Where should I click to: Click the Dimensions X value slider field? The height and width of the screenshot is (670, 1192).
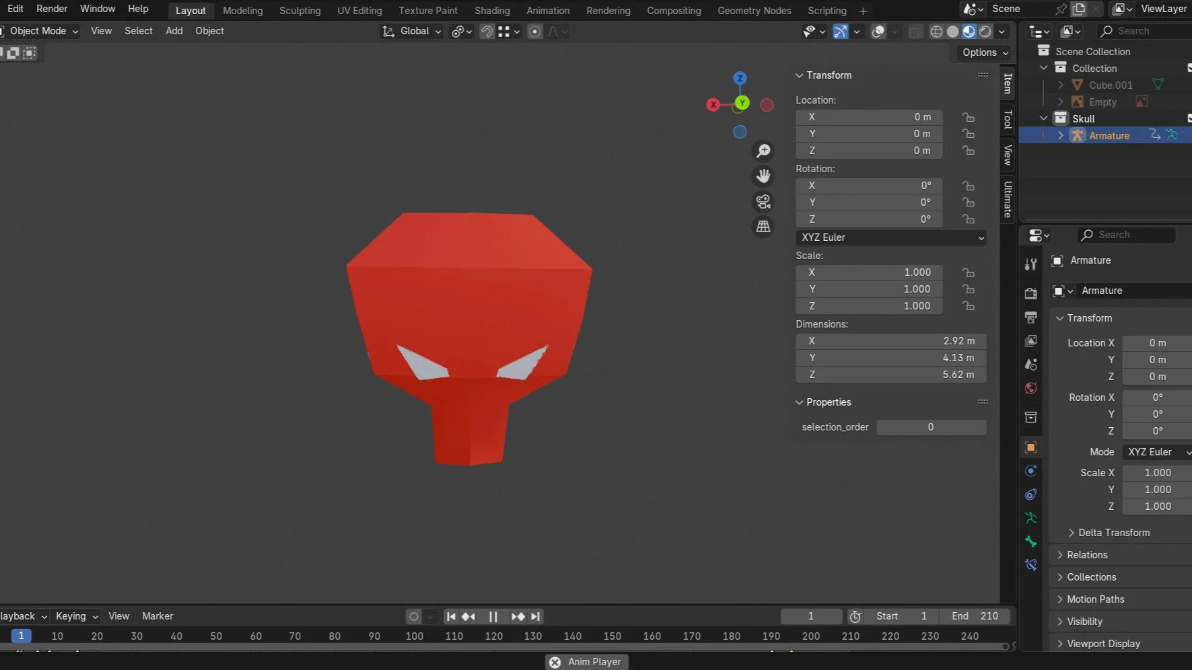coord(890,341)
